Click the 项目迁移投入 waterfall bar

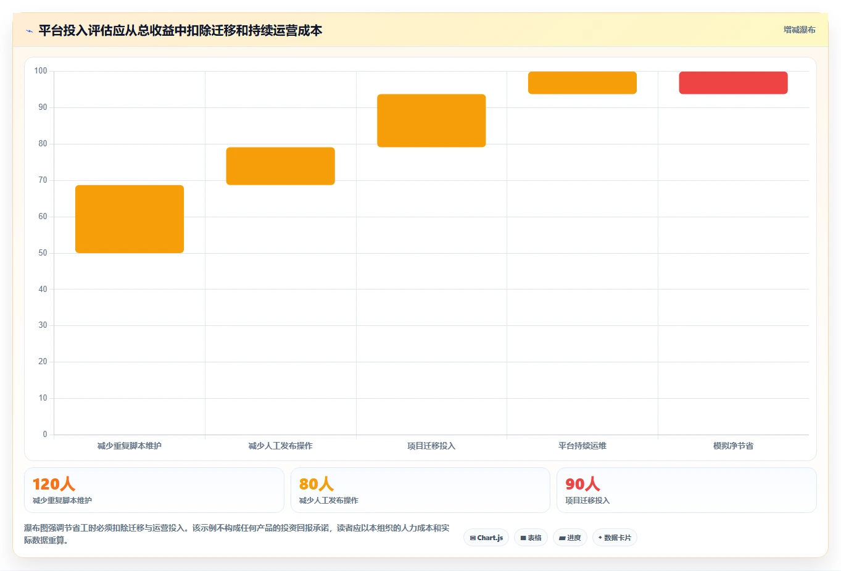[431, 120]
